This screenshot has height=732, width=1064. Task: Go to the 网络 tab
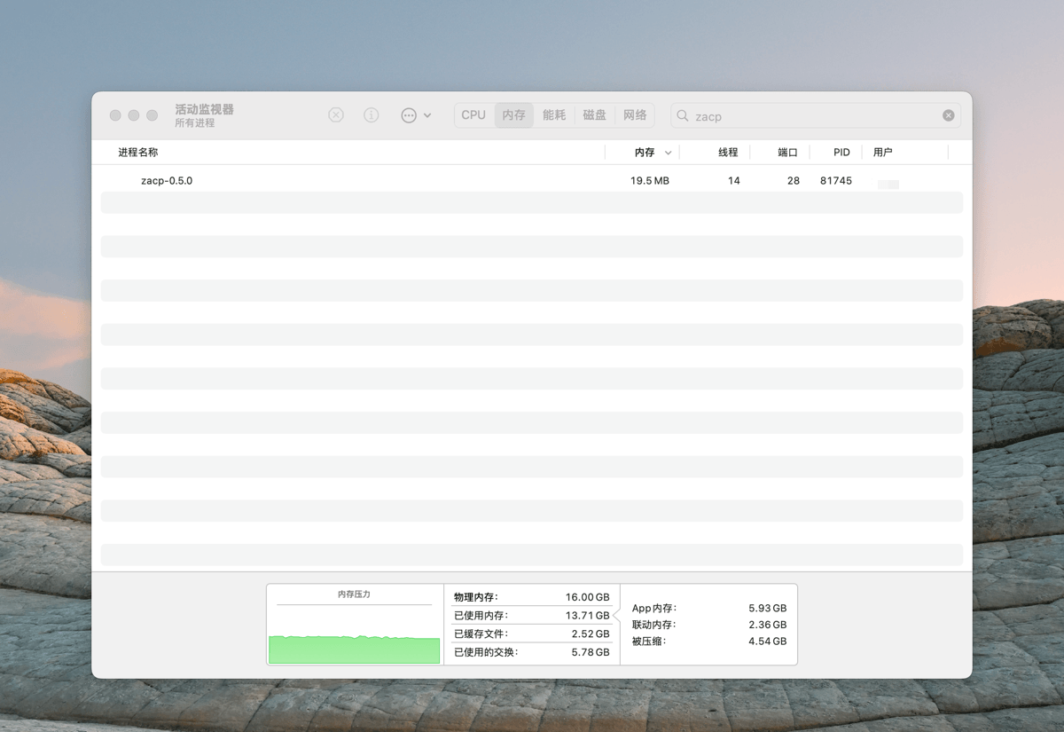pyautogui.click(x=635, y=115)
